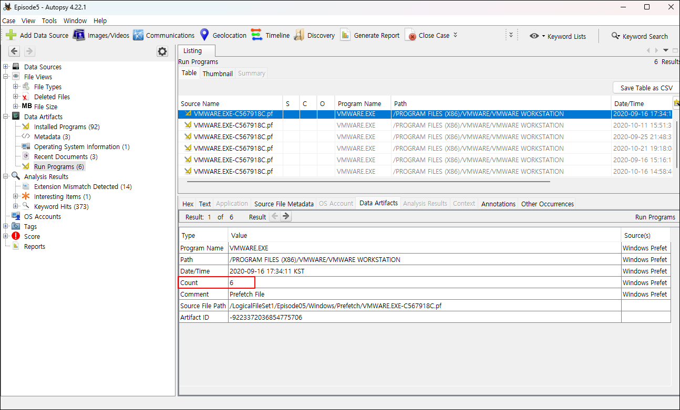Open the Communications tool icon
Image resolution: width=680 pixels, height=410 pixels.
(138, 35)
